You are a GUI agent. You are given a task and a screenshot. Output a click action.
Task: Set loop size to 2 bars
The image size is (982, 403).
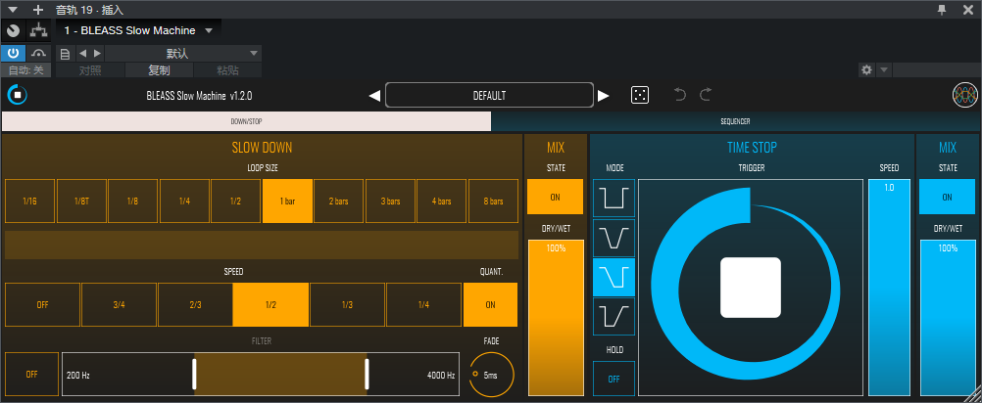(338, 201)
